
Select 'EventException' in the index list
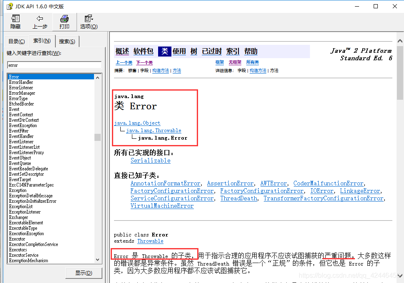click(x=23, y=125)
